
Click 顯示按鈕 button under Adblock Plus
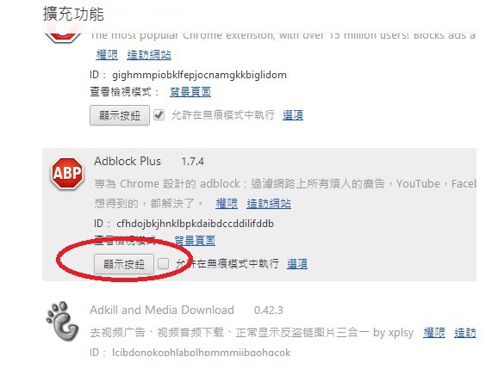tap(124, 264)
